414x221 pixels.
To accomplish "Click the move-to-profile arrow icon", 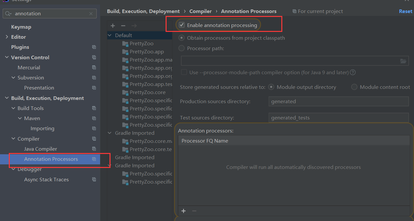I will (x=134, y=26).
